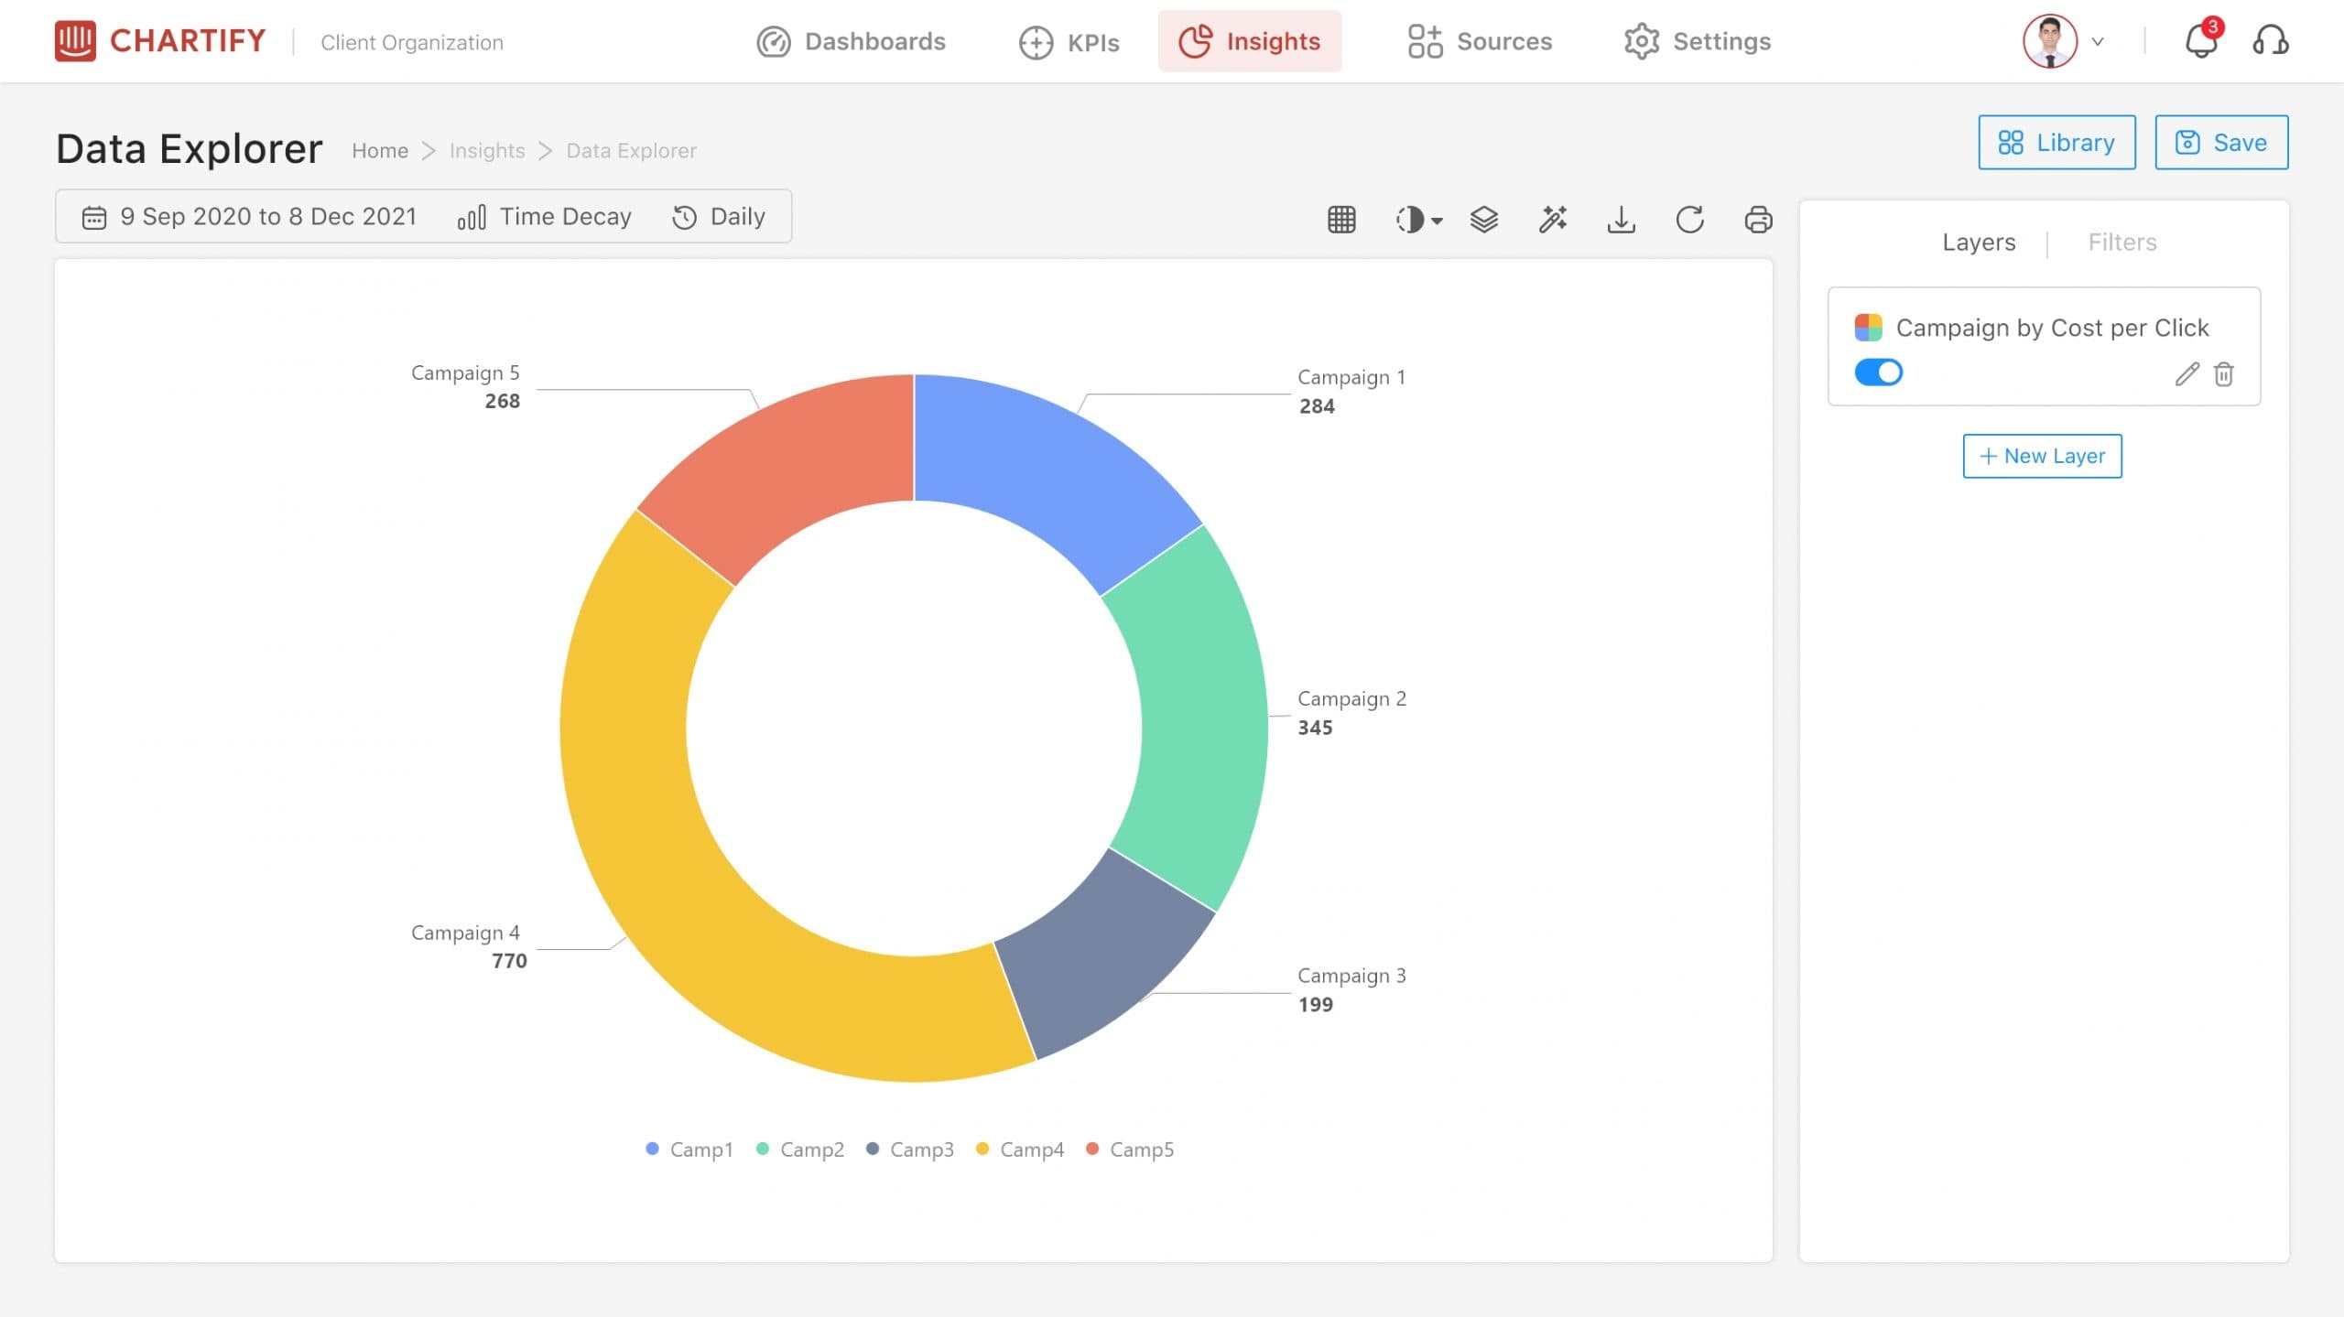Screen dimensions: 2344x1317
Task: Select the slate Campaign 3 donut segment
Action: pyautogui.click(x=1103, y=955)
